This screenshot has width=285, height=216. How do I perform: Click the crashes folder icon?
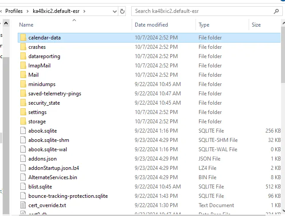pos(23,47)
